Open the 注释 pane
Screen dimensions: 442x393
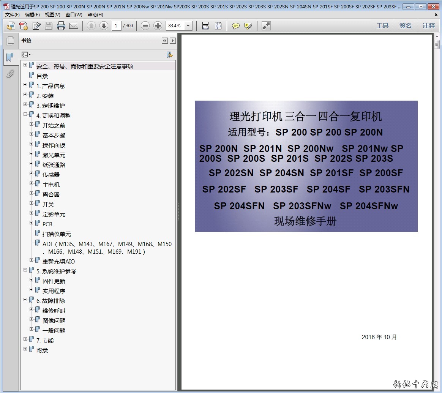[429, 26]
